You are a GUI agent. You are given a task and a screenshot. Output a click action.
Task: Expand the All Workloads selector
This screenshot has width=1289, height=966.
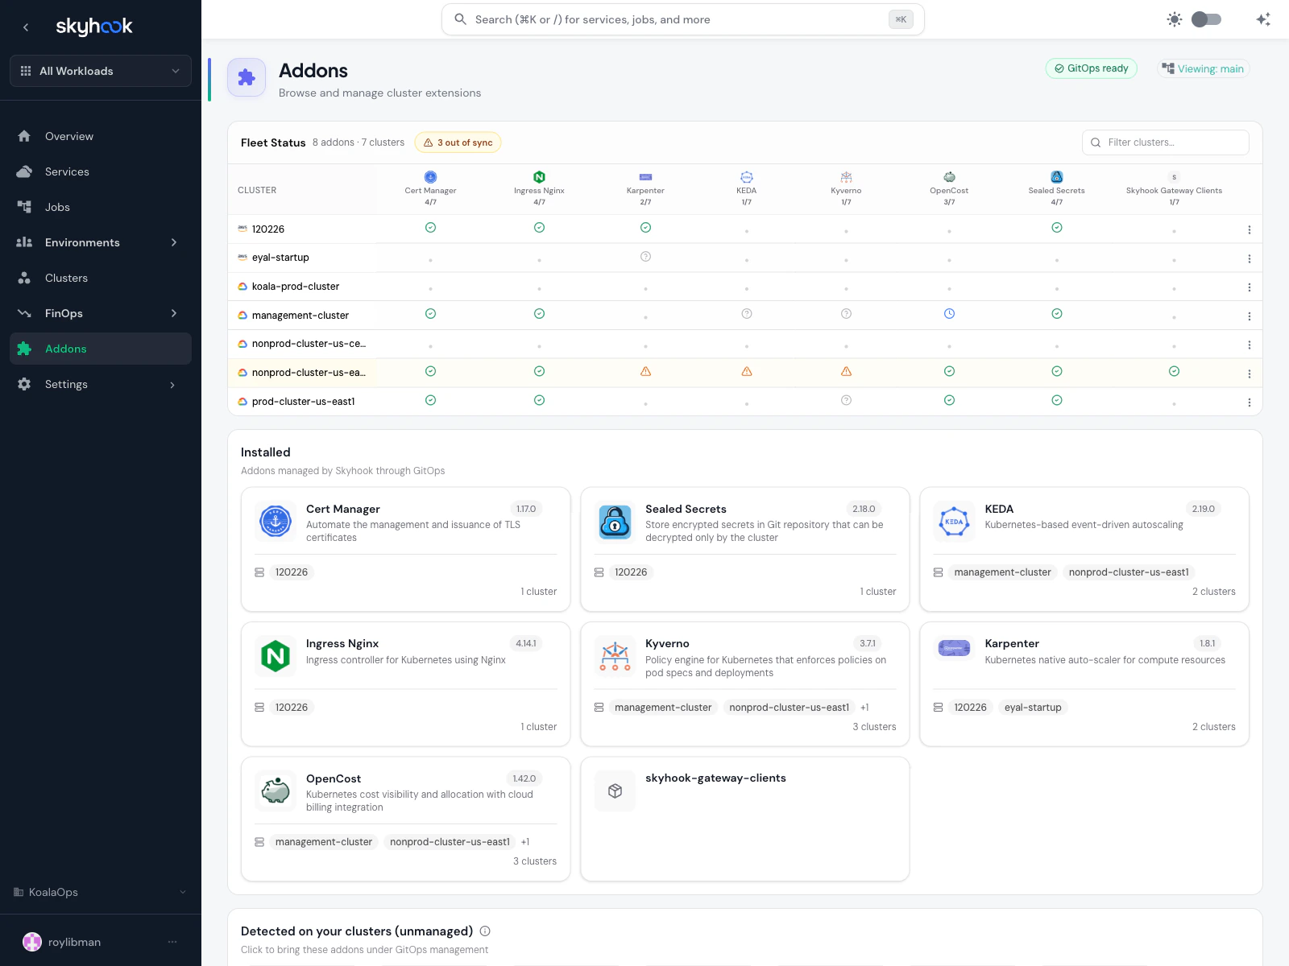[x=100, y=71]
